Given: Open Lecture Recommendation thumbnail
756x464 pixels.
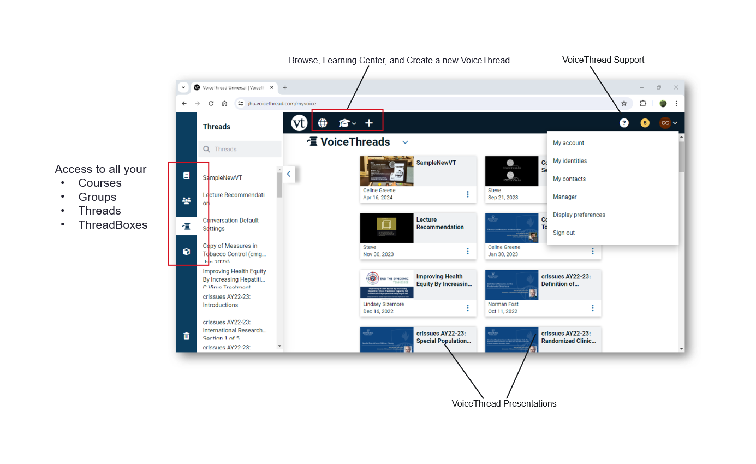Looking at the screenshot, I should pyautogui.click(x=387, y=228).
